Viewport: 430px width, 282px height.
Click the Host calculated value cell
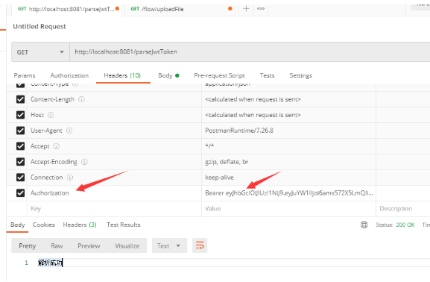click(288, 115)
